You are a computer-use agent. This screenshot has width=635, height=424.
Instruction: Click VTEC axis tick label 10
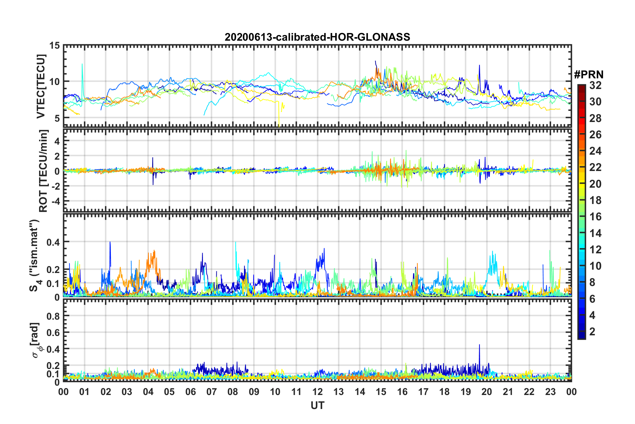point(54,82)
